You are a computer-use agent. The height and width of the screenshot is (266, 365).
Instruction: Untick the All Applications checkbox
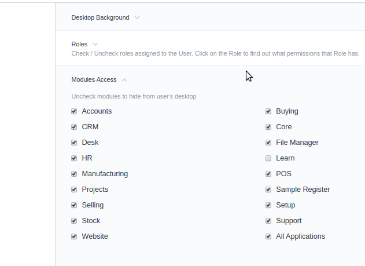pos(268,236)
